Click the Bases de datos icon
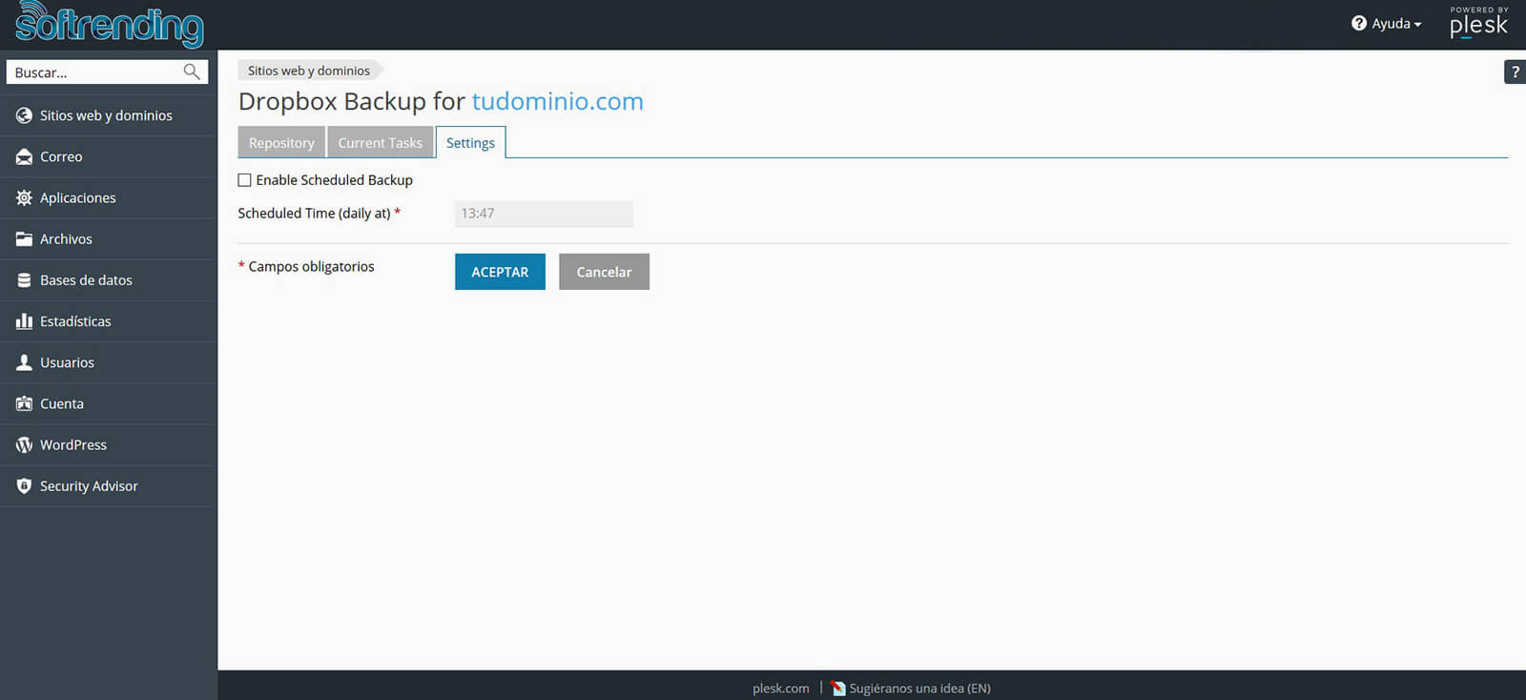 coord(24,279)
